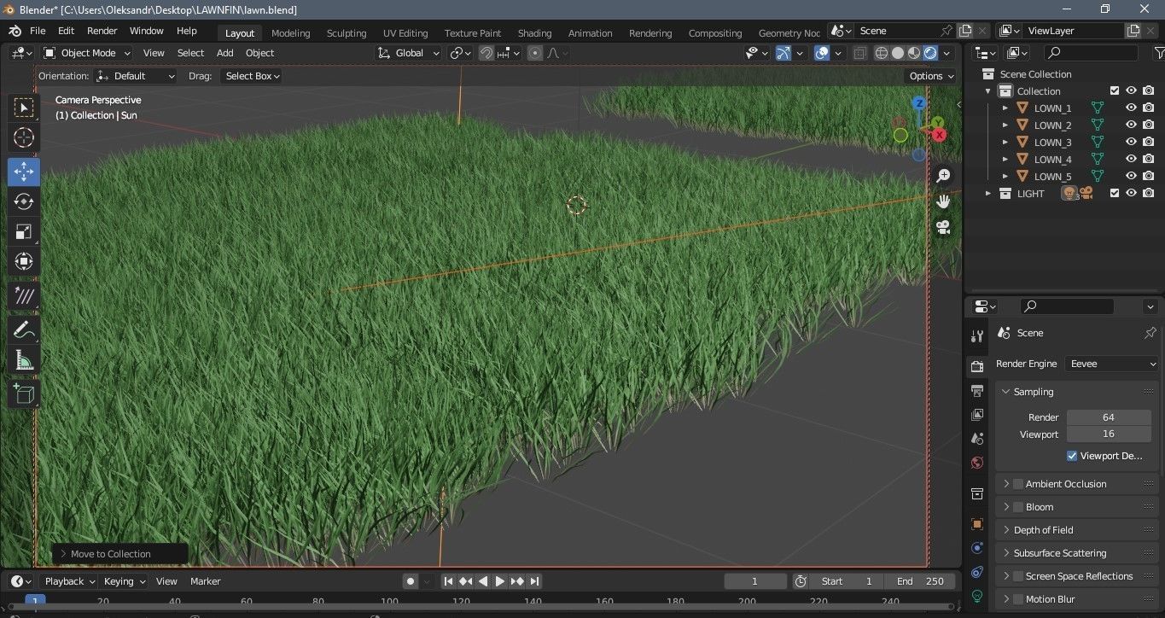The height and width of the screenshot is (618, 1165).
Task: Select the Measure tool
Action: (24, 361)
